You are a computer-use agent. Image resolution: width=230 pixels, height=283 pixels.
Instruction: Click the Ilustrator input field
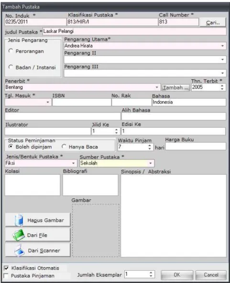click(x=47, y=131)
